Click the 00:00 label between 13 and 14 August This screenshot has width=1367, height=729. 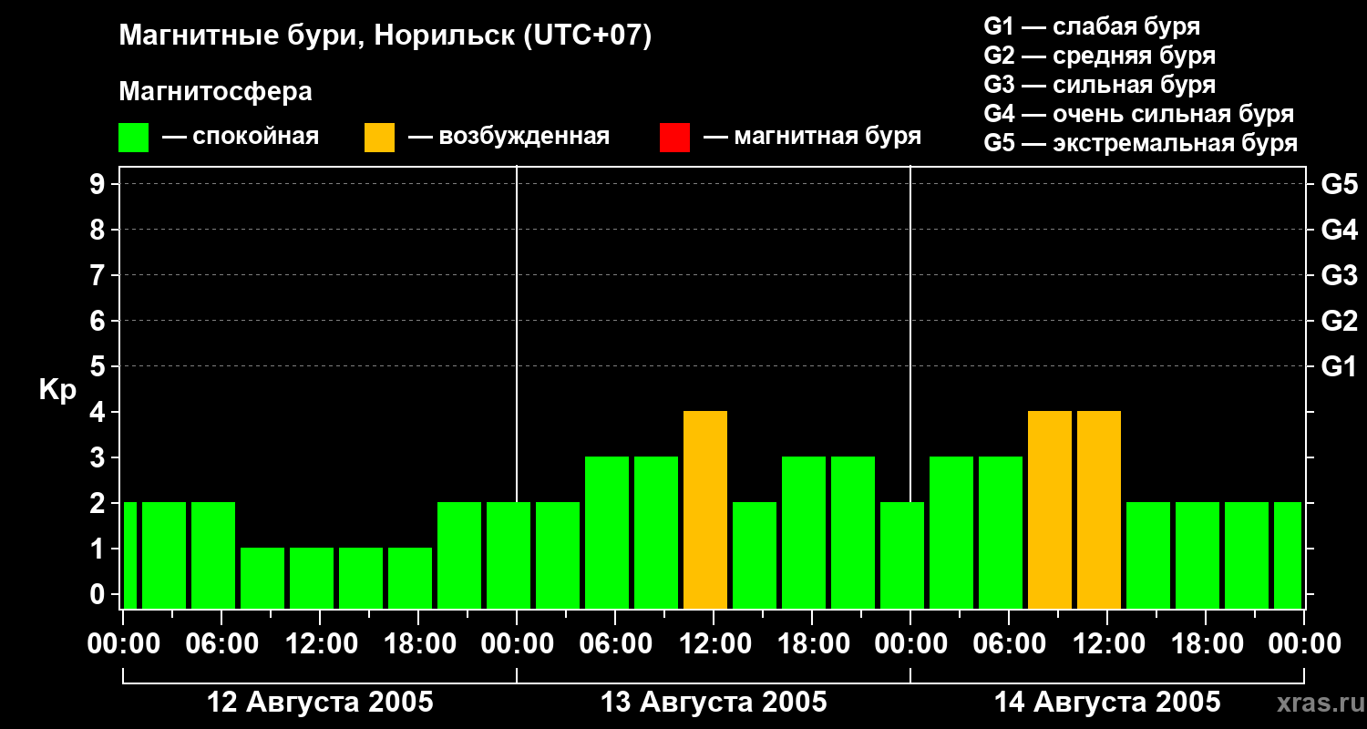pos(910,644)
